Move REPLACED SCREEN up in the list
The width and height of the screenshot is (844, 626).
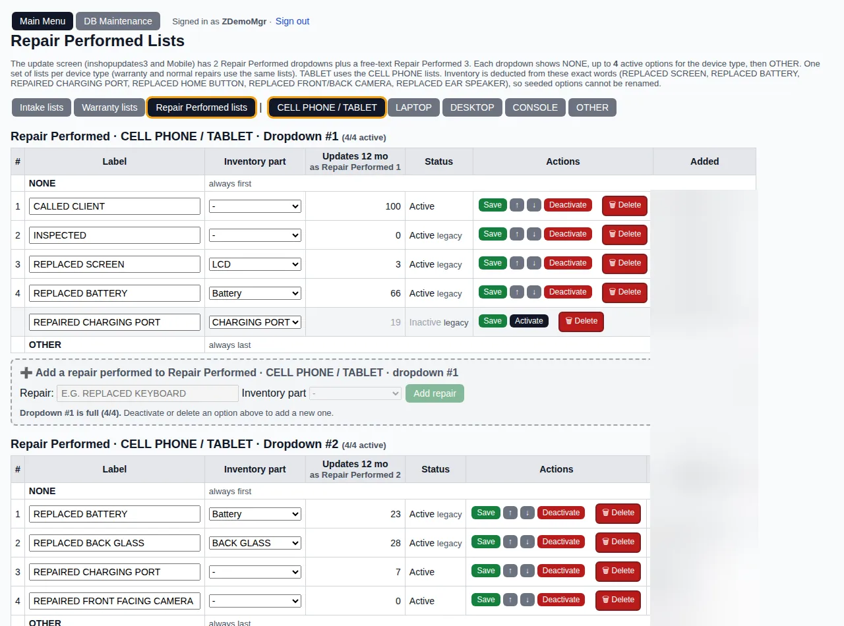(517, 263)
